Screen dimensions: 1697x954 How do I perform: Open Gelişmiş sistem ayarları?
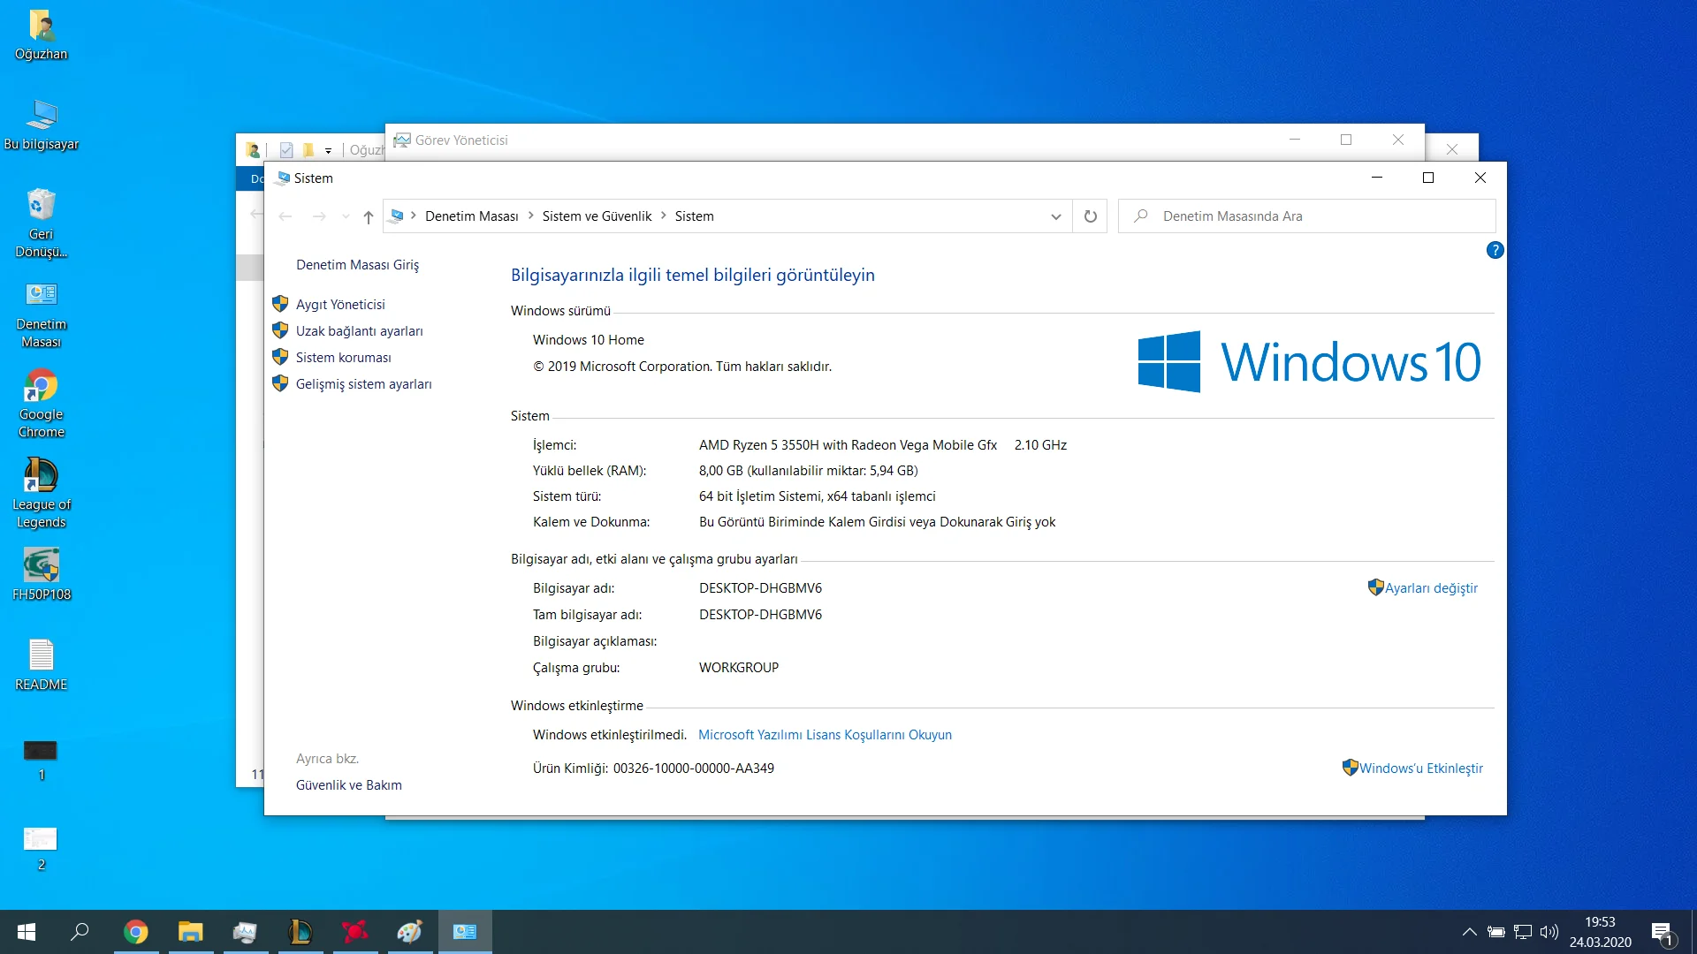(363, 384)
